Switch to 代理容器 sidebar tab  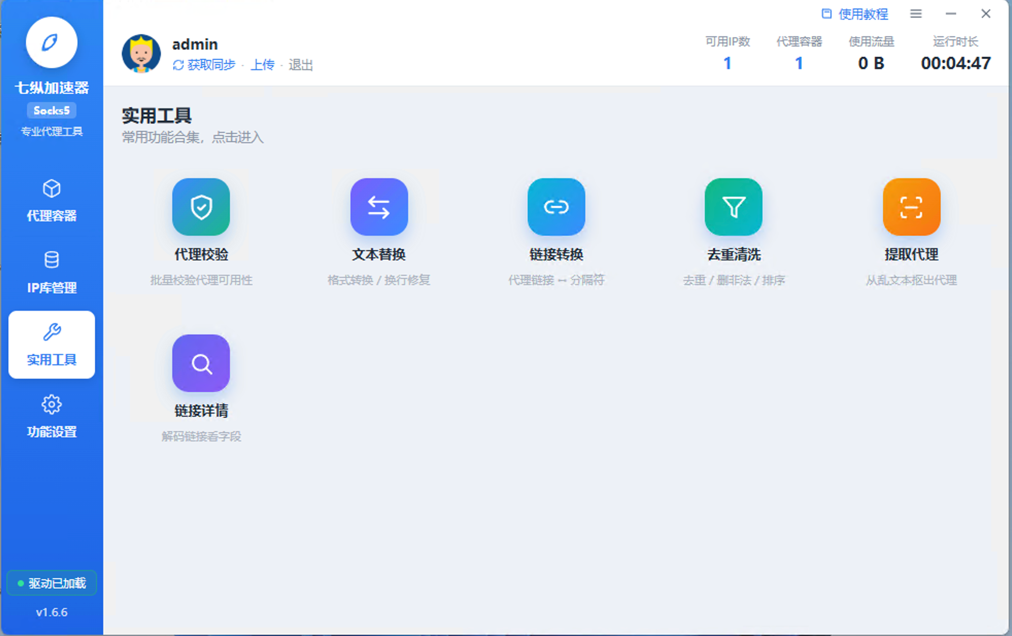(x=52, y=201)
